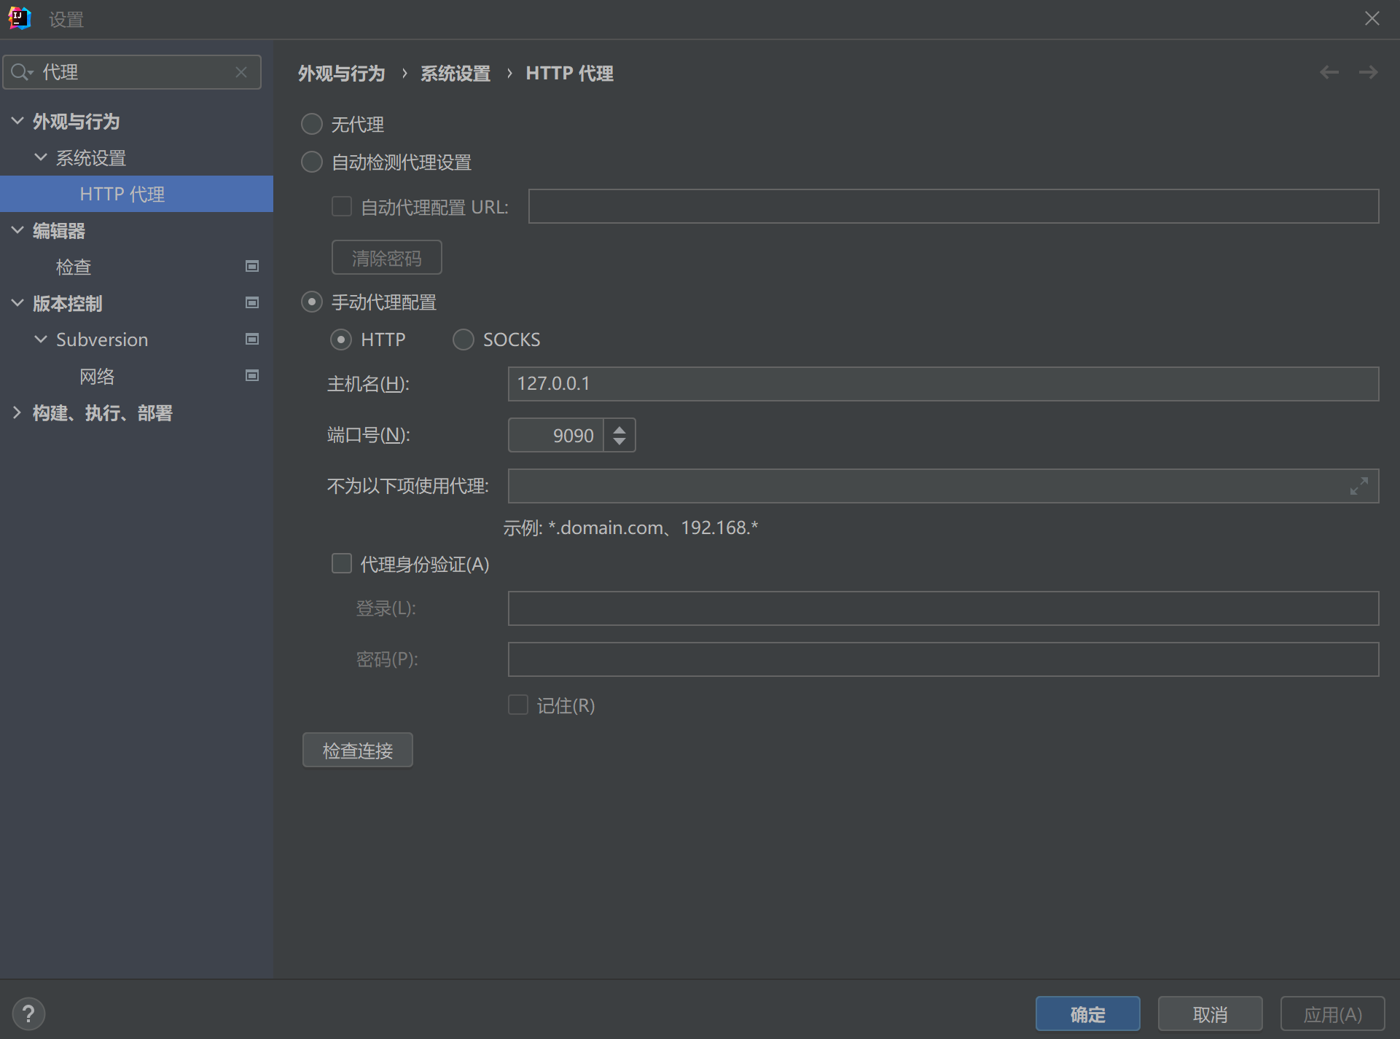The image size is (1400, 1039).
Task: Enable 代理身份验证 checkbox
Action: [342, 563]
